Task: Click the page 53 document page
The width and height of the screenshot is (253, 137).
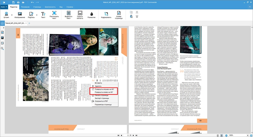Action: click(168, 74)
